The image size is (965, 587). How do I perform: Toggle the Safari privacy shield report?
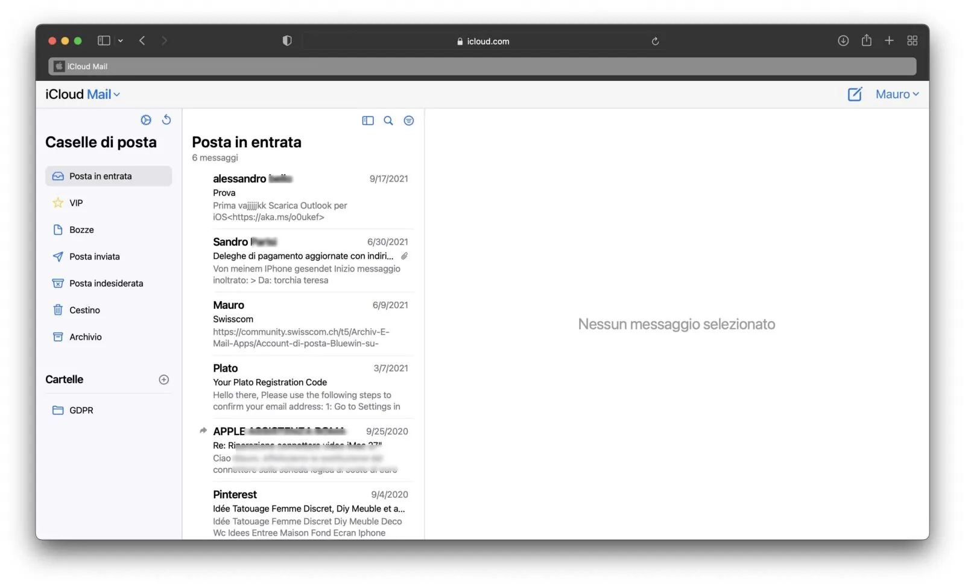(287, 40)
